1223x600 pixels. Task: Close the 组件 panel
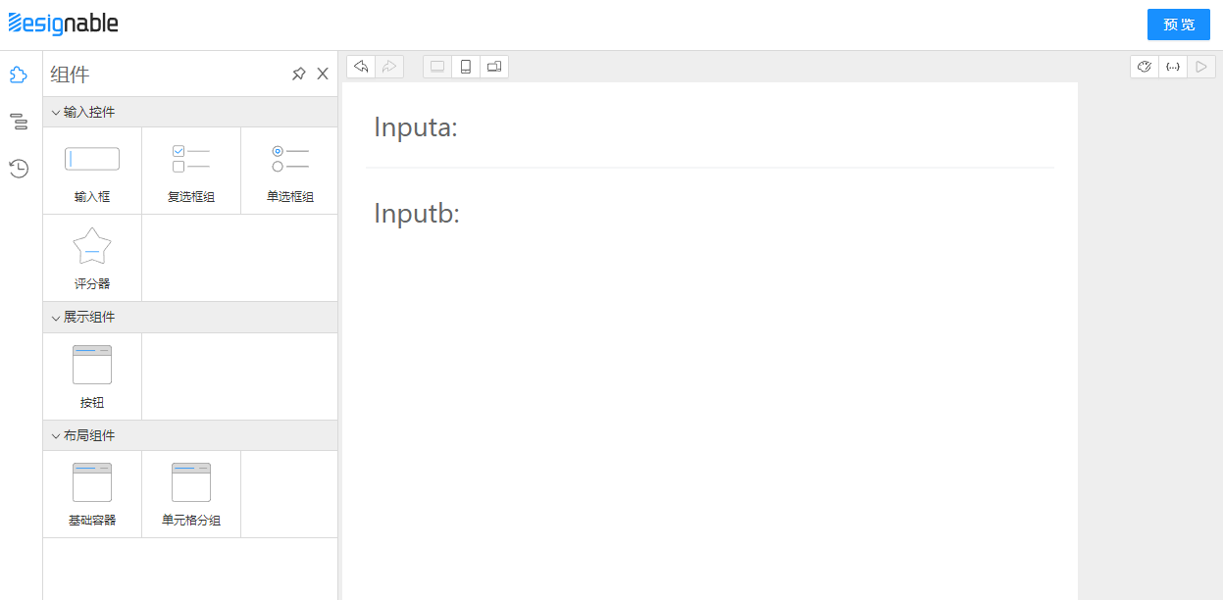(x=323, y=75)
